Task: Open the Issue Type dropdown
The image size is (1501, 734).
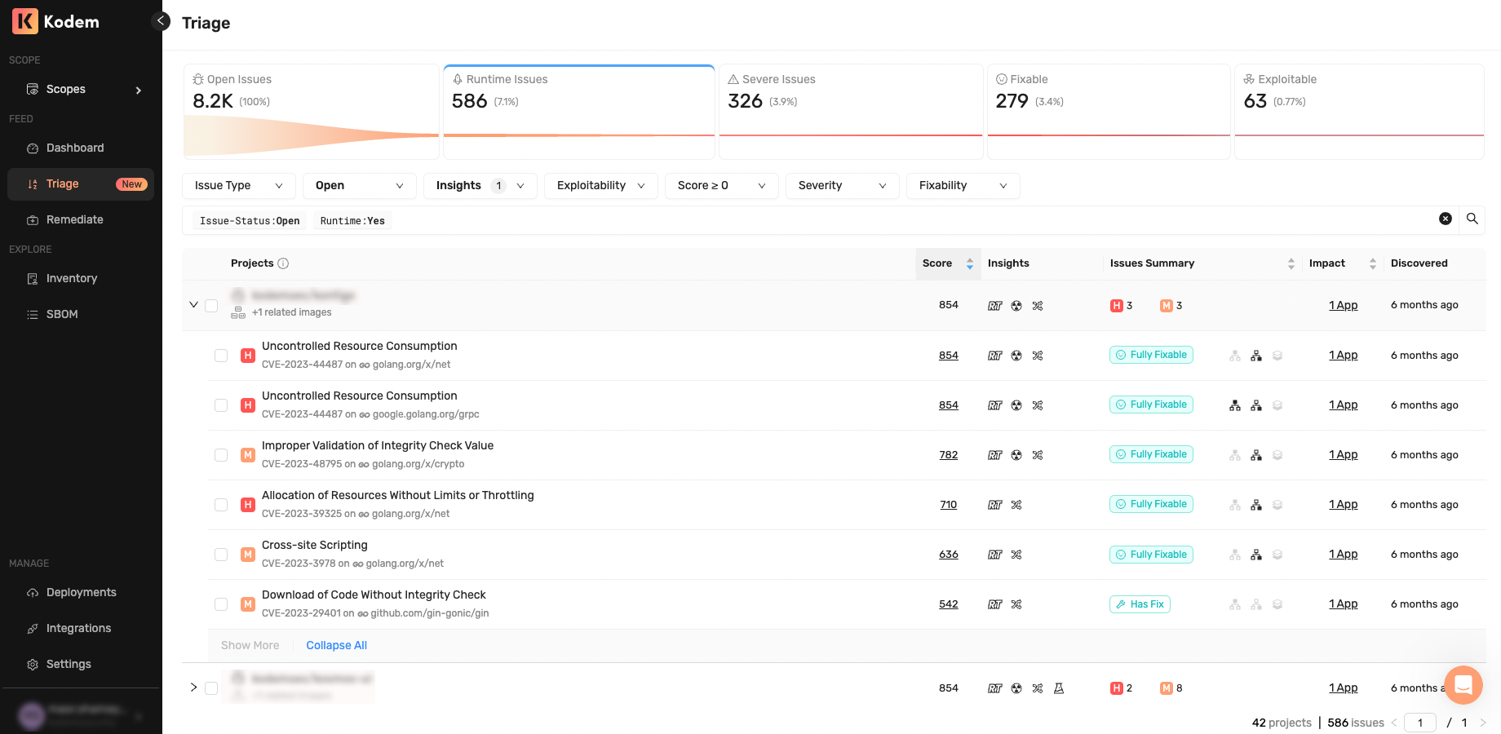Action: point(239,186)
